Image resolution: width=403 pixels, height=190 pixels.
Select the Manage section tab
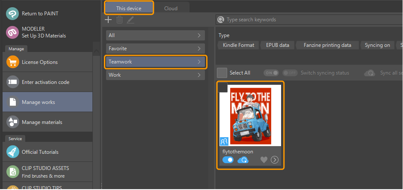tap(16, 49)
